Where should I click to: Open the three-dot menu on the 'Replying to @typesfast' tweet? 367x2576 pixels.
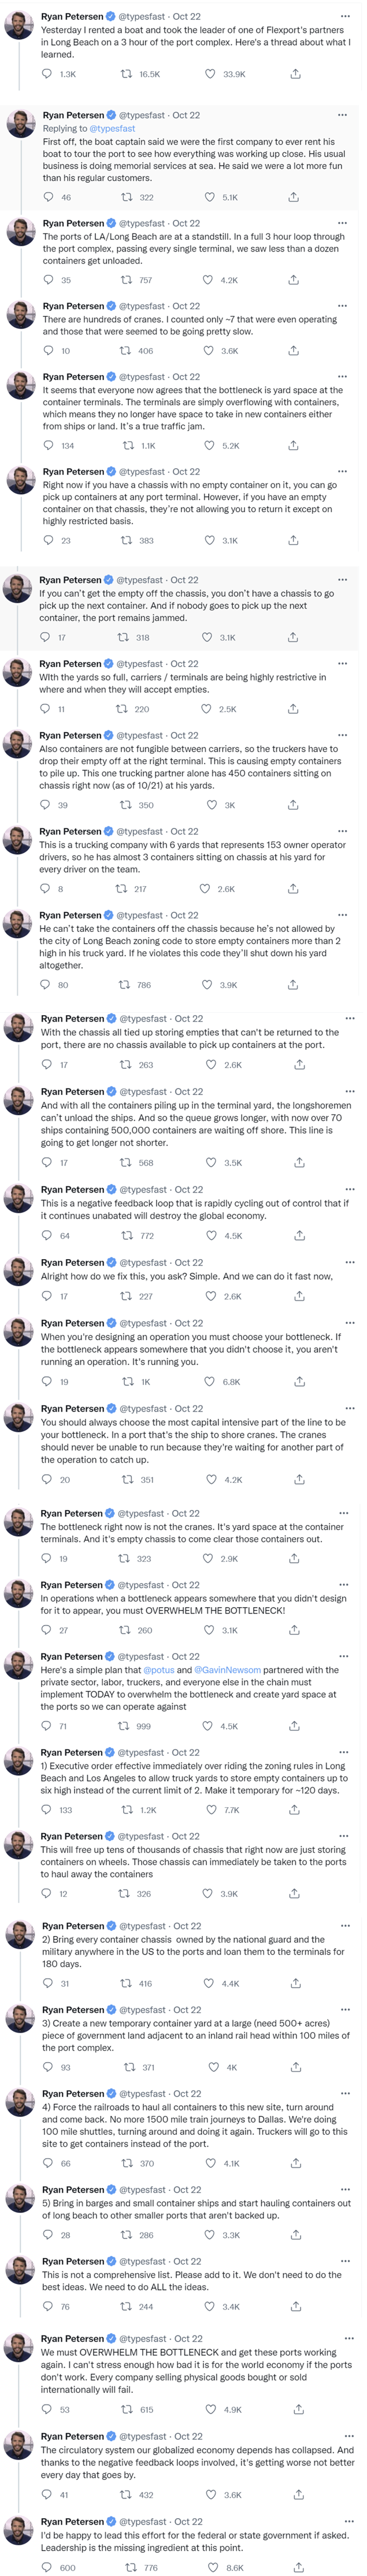pos(343,115)
